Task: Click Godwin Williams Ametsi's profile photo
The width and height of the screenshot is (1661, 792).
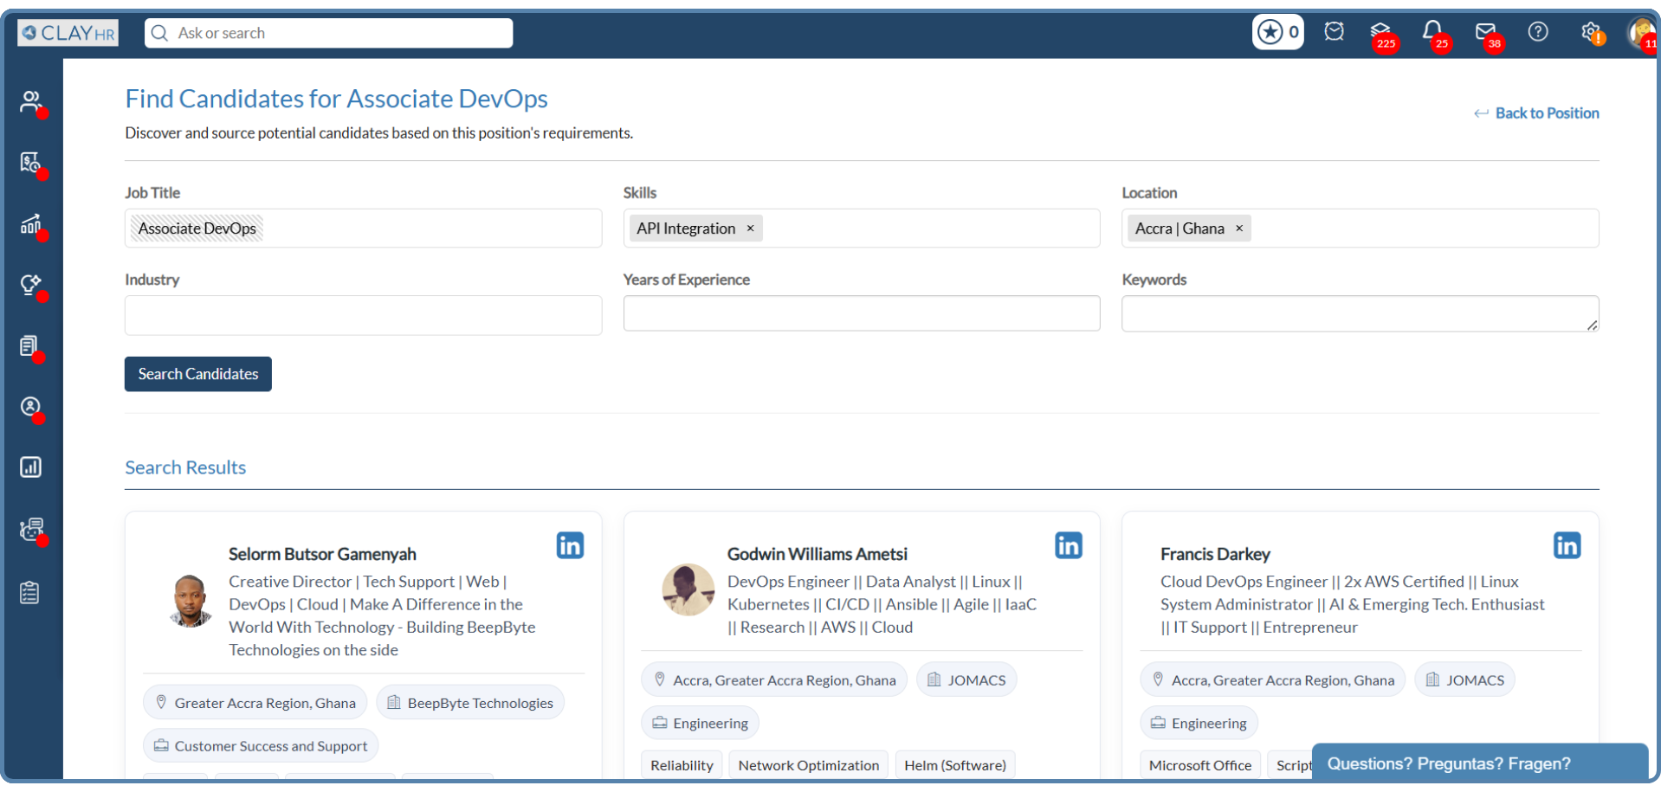Action: coord(688,590)
